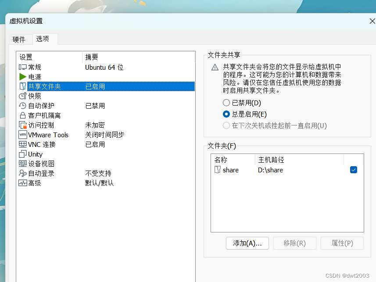376x282 pixels.
Task: Click the 已禁用 summary of 自动保护
Action: pos(95,106)
